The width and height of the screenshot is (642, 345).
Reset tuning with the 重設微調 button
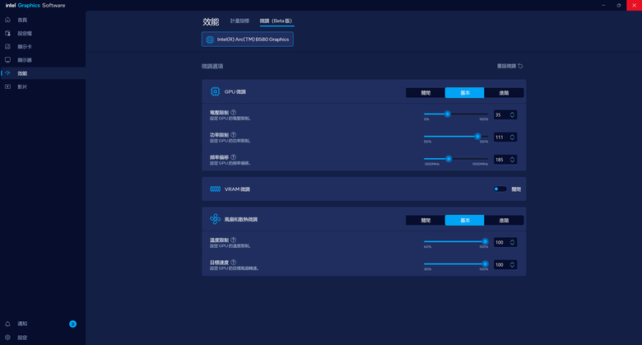tap(509, 66)
